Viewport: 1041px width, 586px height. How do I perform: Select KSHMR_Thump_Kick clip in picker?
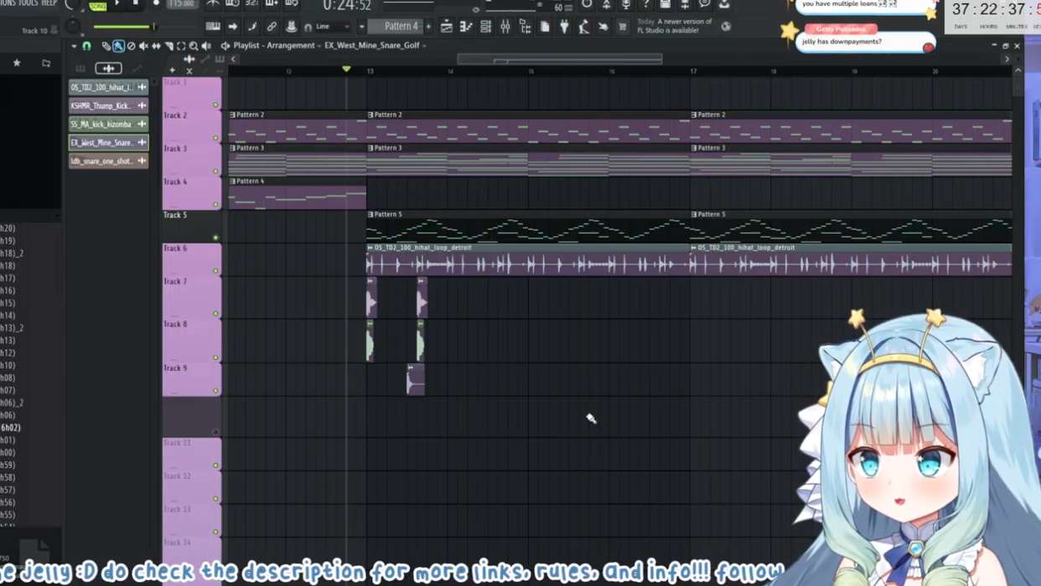108,105
